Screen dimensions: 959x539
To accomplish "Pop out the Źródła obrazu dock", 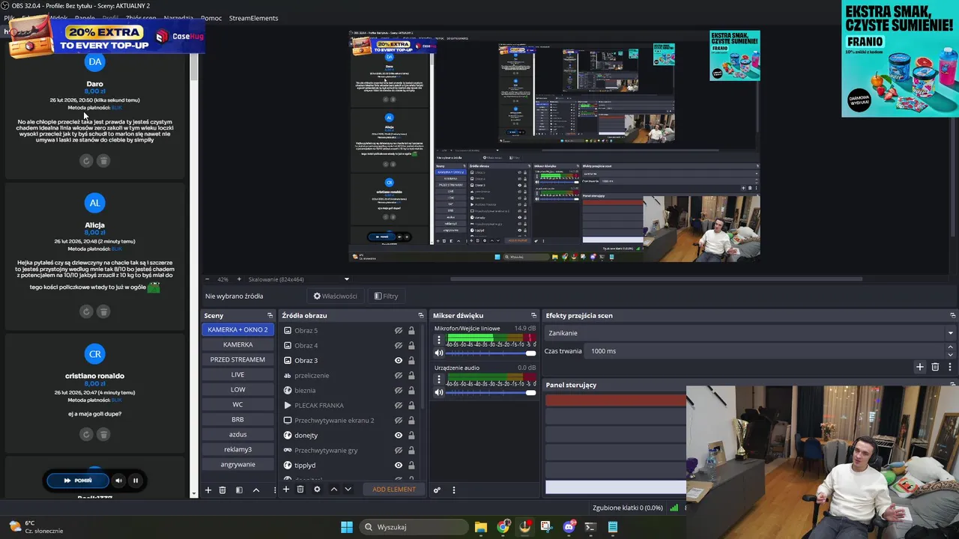I will 421,315.
